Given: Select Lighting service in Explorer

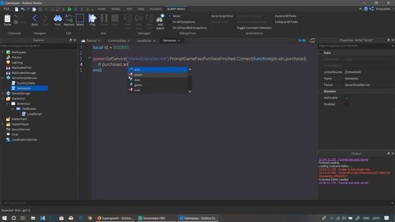Looking at the screenshot, I should pyautogui.click(x=17, y=62).
